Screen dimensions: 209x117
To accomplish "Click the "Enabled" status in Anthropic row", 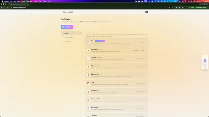I will (135, 50).
